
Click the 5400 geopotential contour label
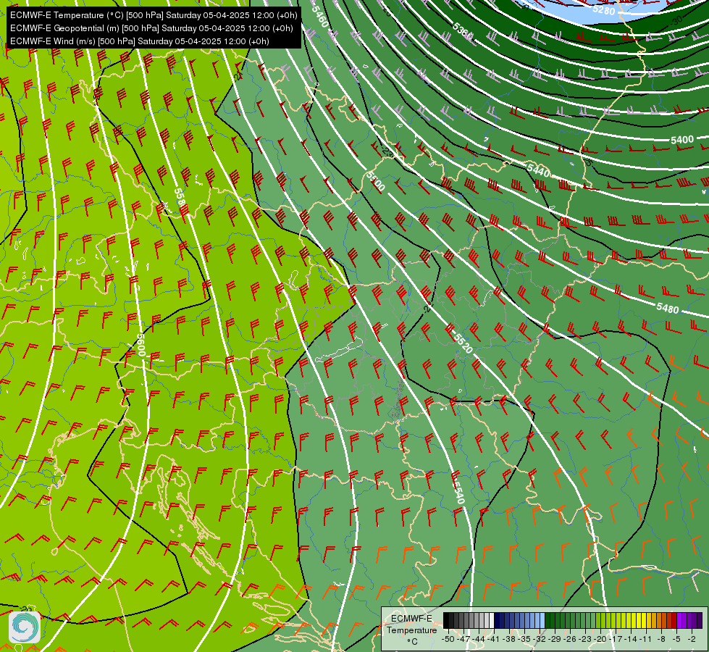682,140
